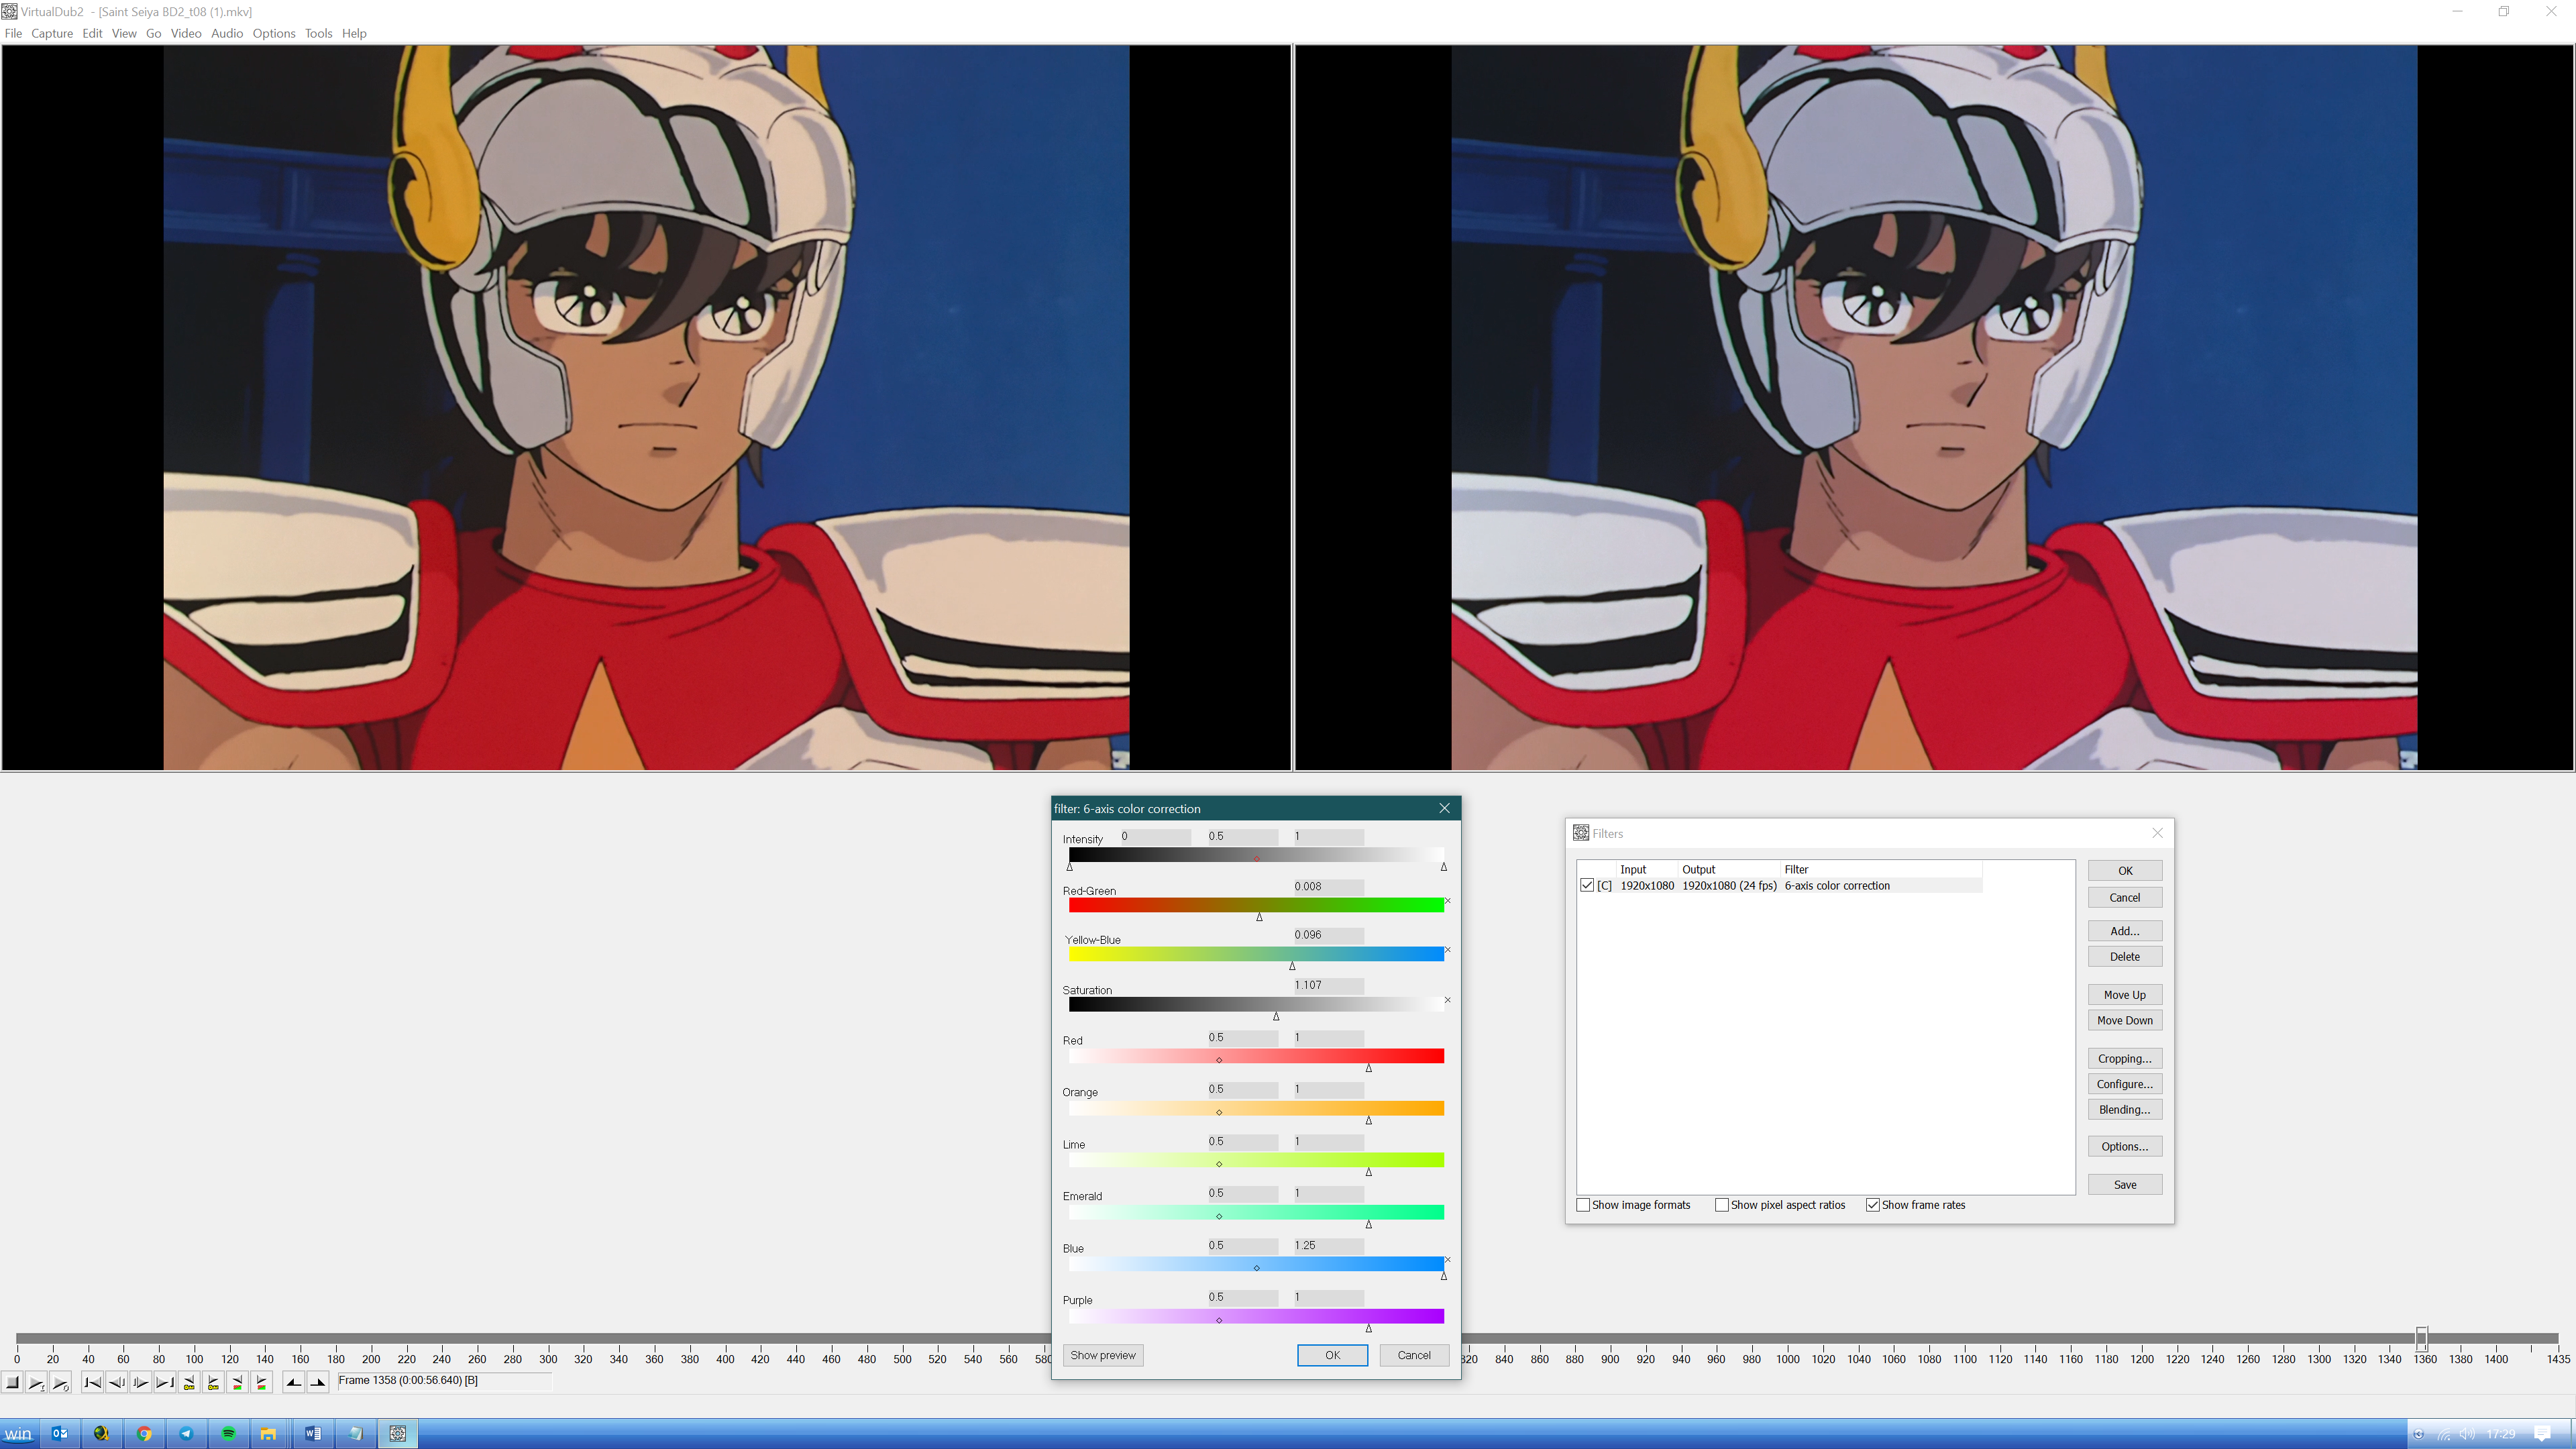Click the Stop playback button
Image resolution: width=2576 pixels, height=1449 pixels.
[13, 1383]
